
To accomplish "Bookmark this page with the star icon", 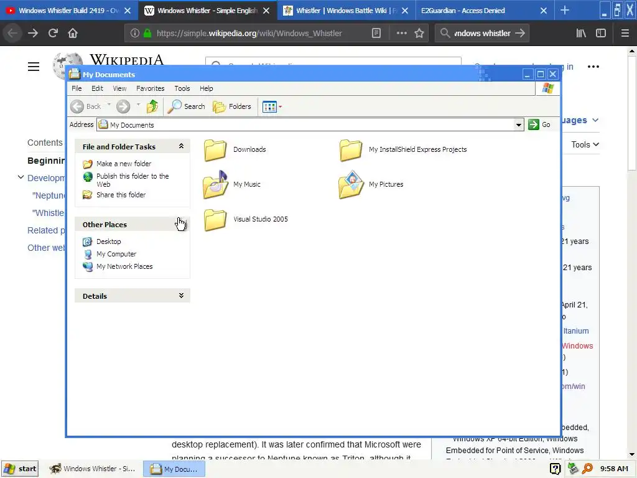I will pyautogui.click(x=419, y=34).
